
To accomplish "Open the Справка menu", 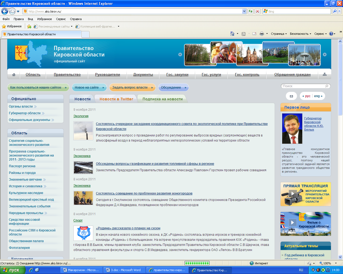I will point(76,19).
